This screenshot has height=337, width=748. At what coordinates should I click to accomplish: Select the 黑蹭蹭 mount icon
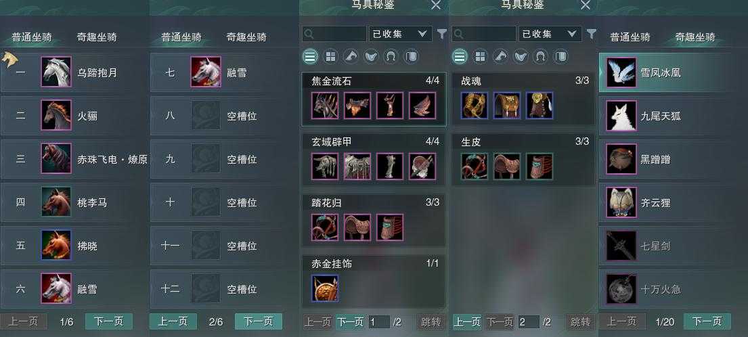[x=621, y=159]
